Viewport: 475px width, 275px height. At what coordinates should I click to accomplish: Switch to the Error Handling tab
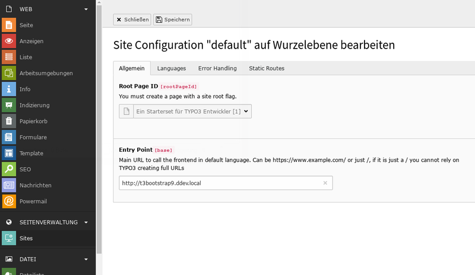click(217, 68)
